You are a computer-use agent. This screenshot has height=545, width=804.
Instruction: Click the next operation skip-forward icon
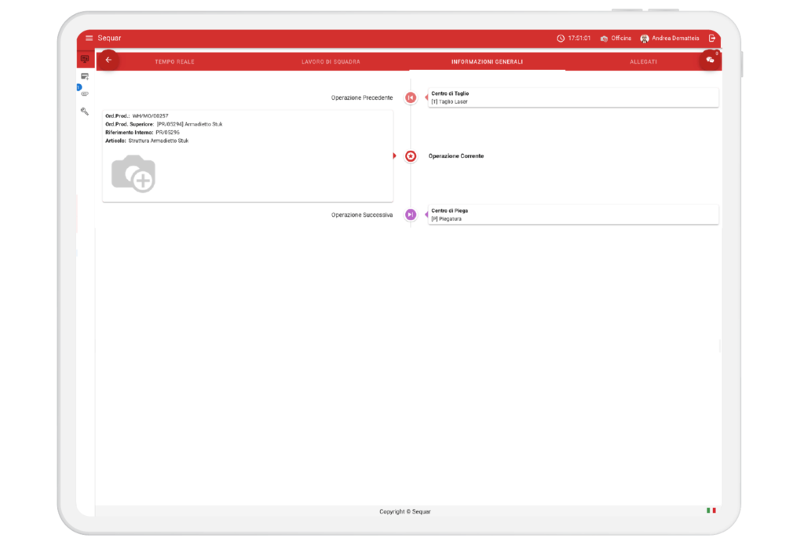point(411,214)
